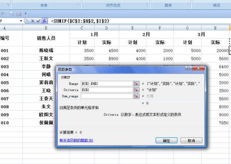Click in the Range input field

[106, 83]
